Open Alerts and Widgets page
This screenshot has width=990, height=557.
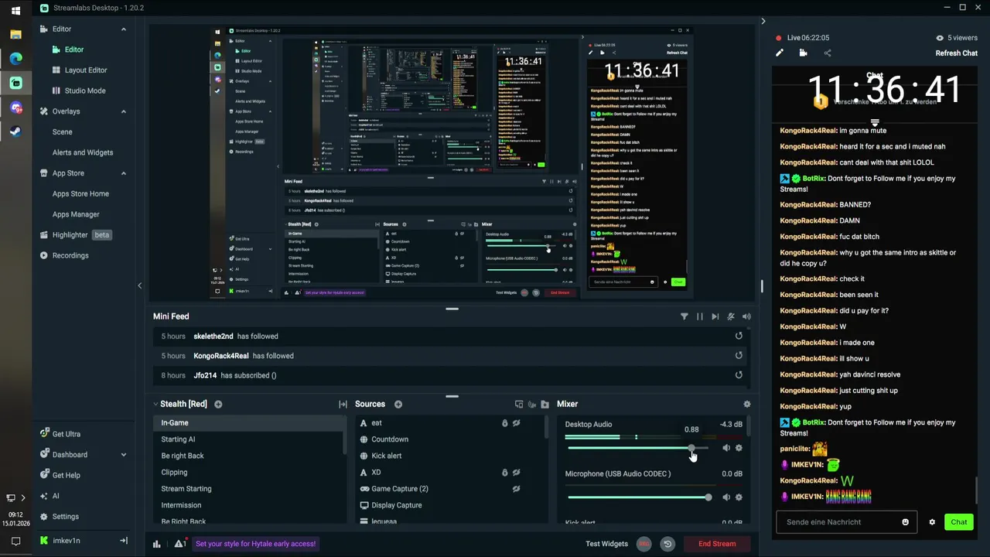pos(83,152)
